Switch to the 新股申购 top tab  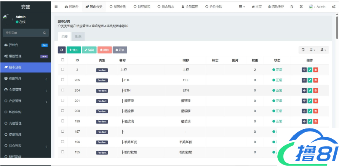[118, 7]
